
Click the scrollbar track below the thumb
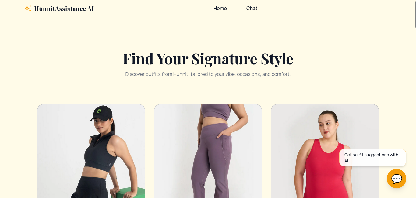pos(414,112)
